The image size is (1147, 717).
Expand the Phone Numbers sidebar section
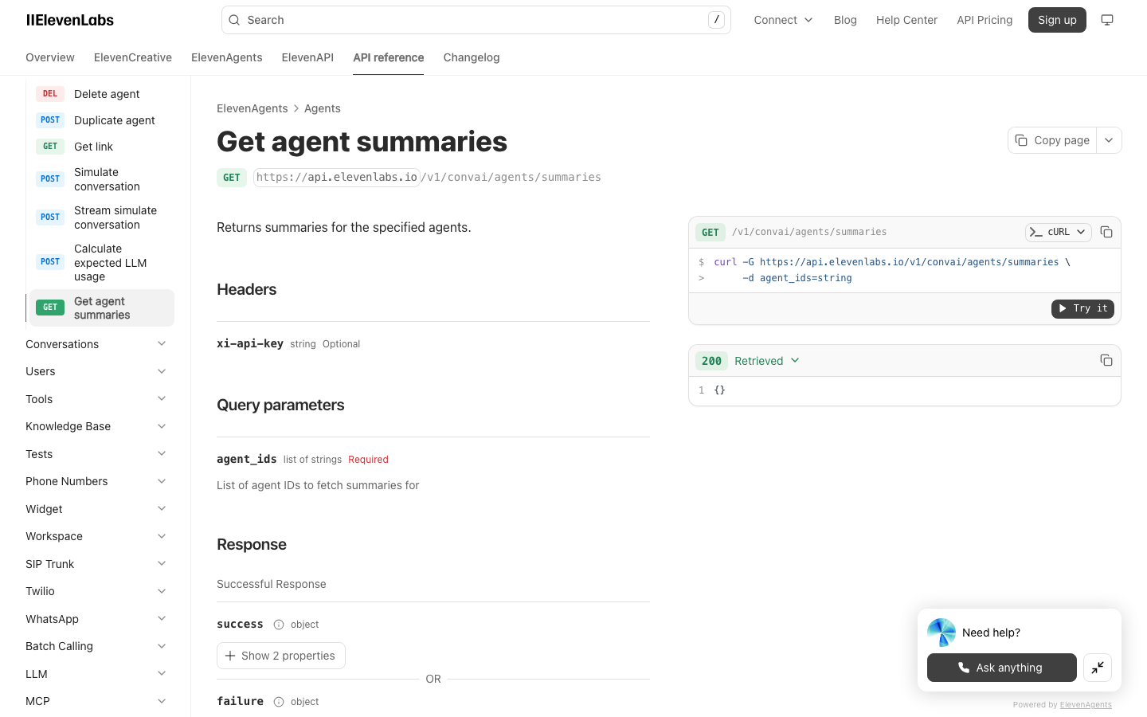96,481
